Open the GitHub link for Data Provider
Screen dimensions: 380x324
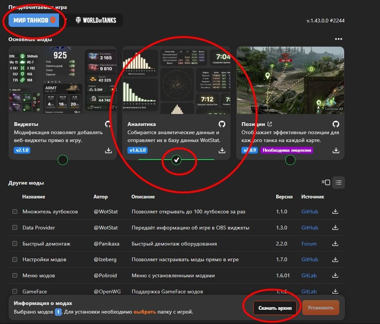[x=310, y=228]
